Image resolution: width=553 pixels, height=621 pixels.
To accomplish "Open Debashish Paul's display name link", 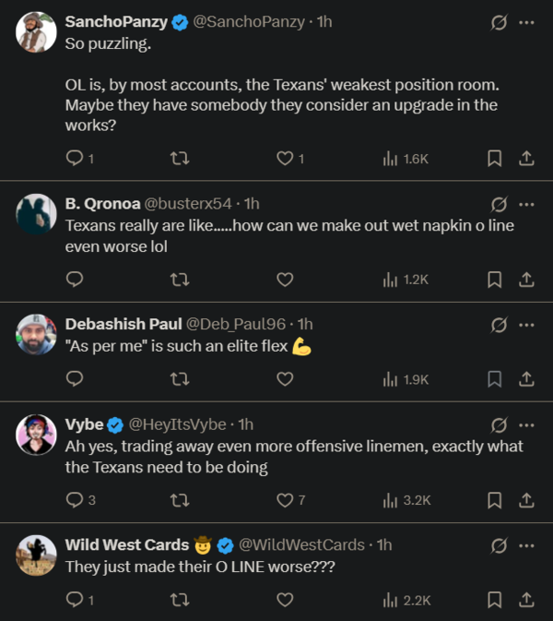I will 124,324.
